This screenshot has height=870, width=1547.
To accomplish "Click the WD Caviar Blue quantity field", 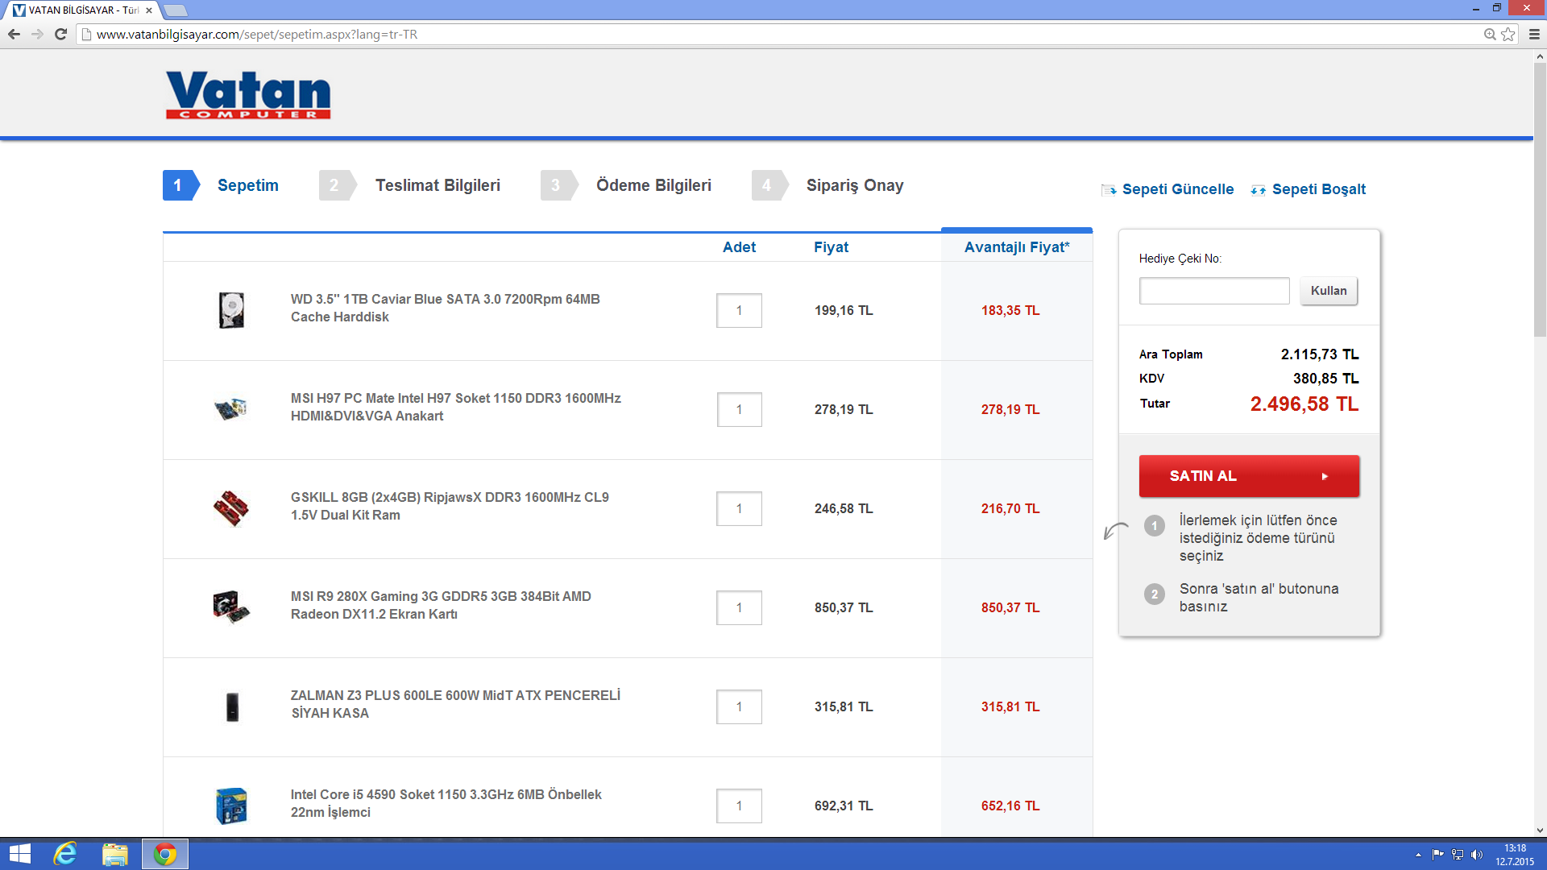I will tap(739, 310).
